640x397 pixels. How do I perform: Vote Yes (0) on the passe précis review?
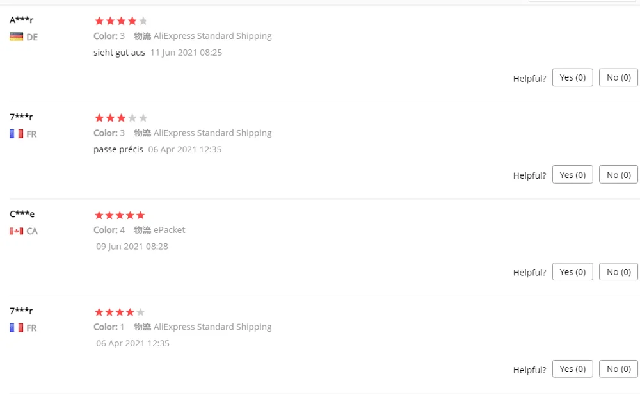(x=572, y=175)
